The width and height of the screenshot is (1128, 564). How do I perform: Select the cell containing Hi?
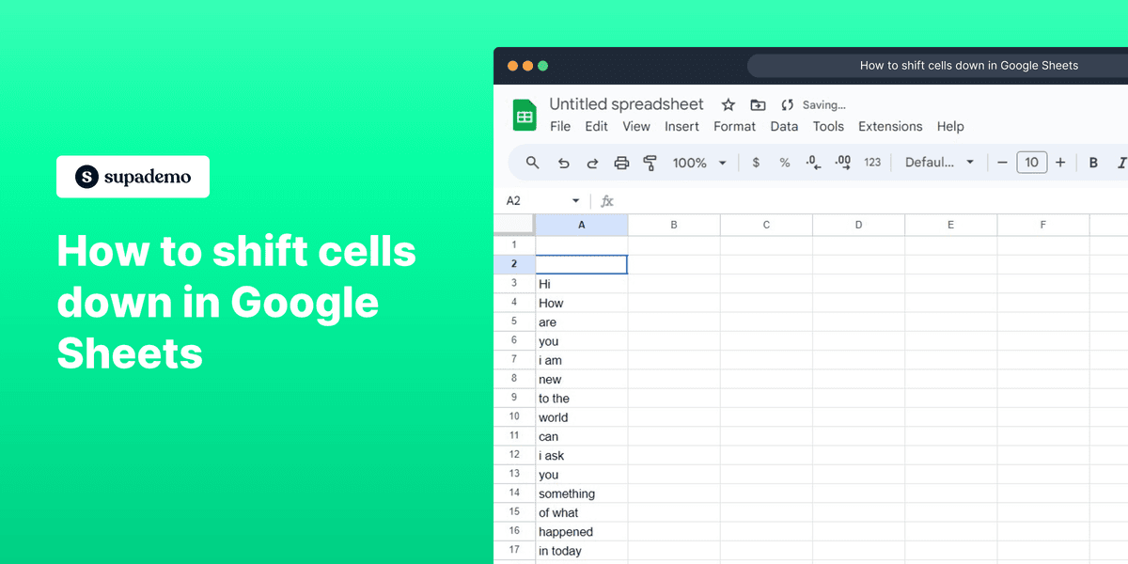click(581, 283)
